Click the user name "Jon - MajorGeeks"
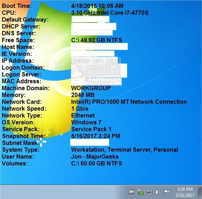This screenshot has height=199, width=202. click(x=95, y=156)
